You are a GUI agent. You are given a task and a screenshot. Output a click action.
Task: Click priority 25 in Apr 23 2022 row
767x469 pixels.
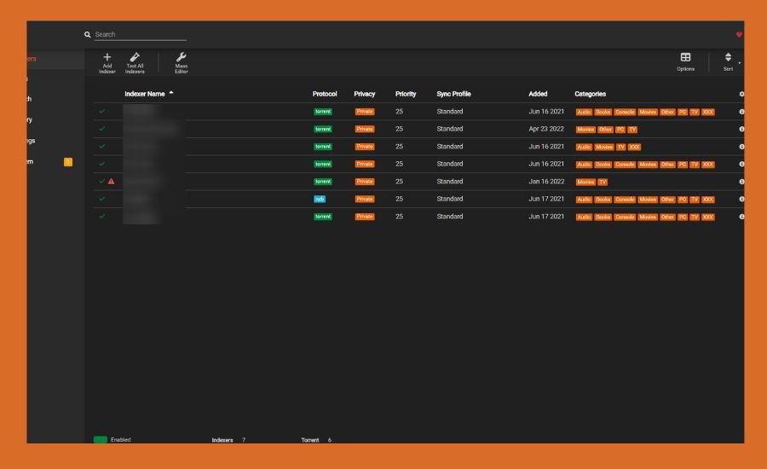[x=399, y=129]
